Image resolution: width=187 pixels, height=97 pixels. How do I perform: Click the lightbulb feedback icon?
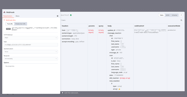pos(62,93)
